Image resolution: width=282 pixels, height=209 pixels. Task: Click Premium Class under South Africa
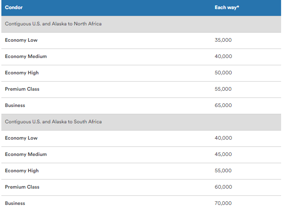22,187
